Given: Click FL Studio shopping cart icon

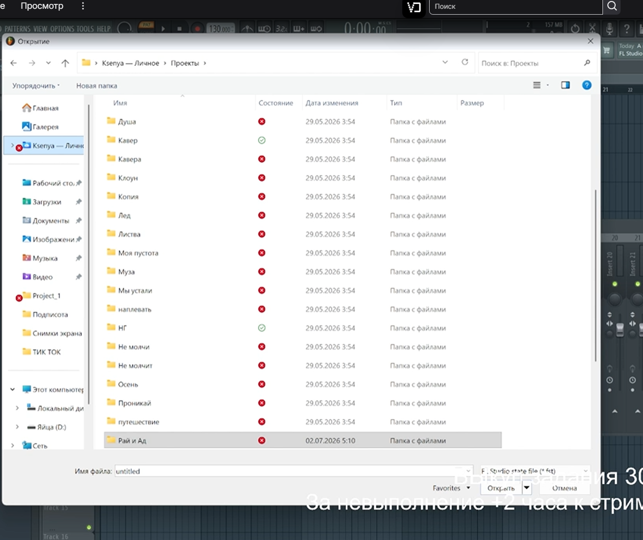Looking at the screenshot, I should coord(607,50).
